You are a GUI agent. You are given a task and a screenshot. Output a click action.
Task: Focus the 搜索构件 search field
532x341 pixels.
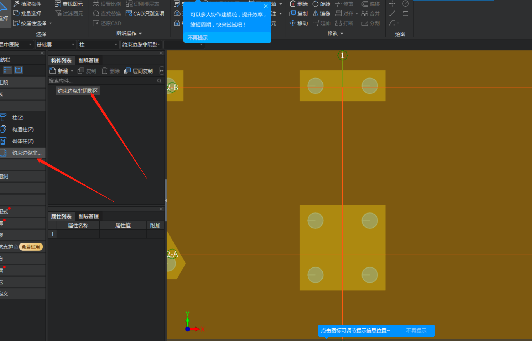(x=102, y=81)
